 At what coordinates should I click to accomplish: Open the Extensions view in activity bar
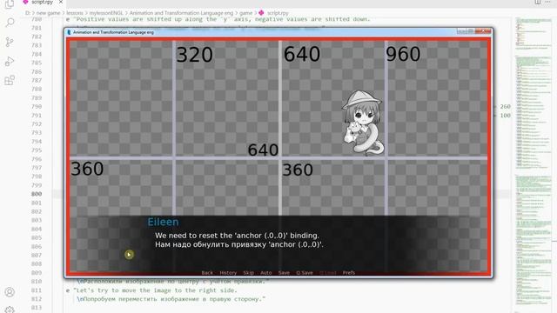(10, 80)
